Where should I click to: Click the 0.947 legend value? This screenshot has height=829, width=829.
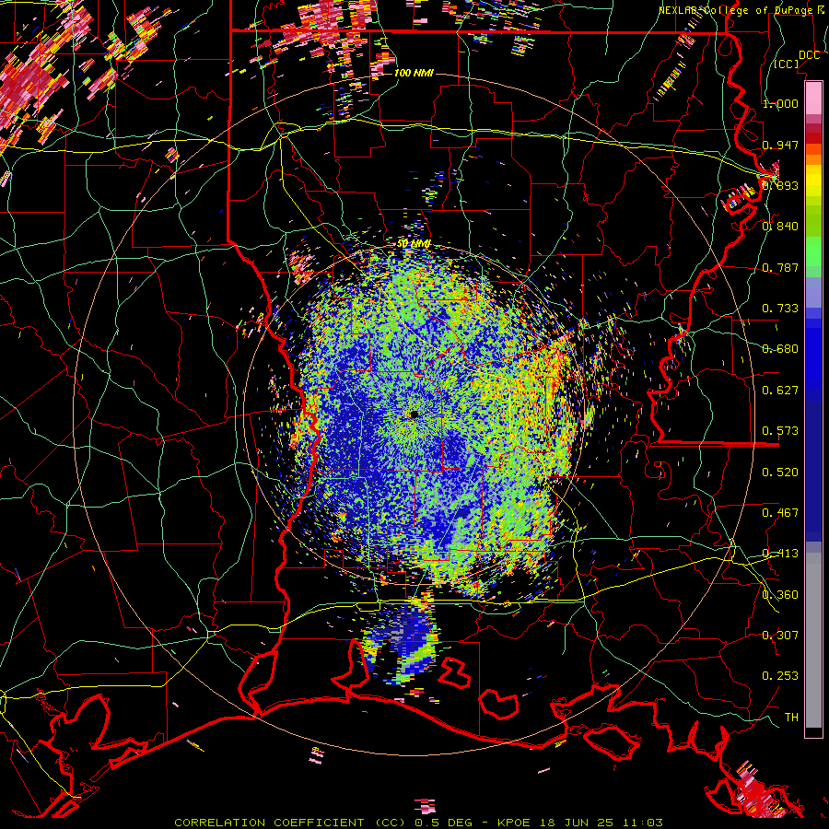coord(780,145)
